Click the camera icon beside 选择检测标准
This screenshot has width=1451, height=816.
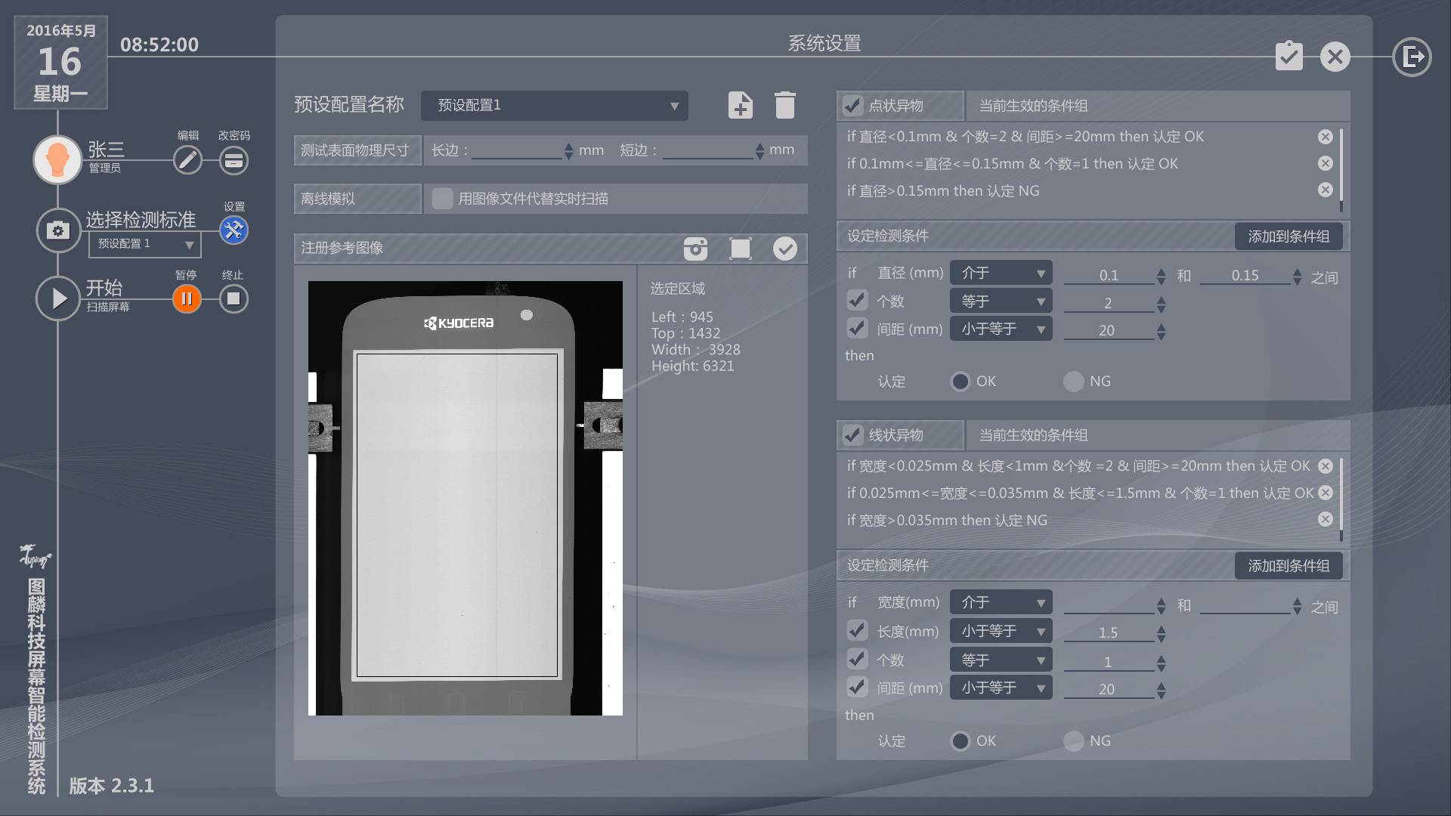click(58, 230)
